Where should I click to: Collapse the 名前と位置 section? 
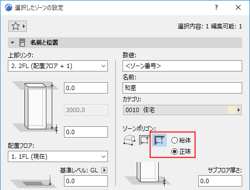pyautogui.click(x=12, y=43)
